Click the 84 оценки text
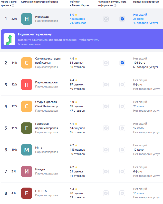The height and width of the screenshot is (204, 163). click(76, 63)
